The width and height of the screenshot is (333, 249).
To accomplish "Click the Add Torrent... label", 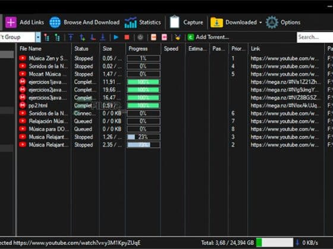I will (x=212, y=37).
